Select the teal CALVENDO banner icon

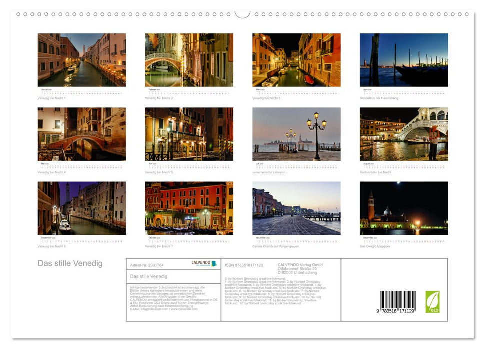(x=214, y=264)
